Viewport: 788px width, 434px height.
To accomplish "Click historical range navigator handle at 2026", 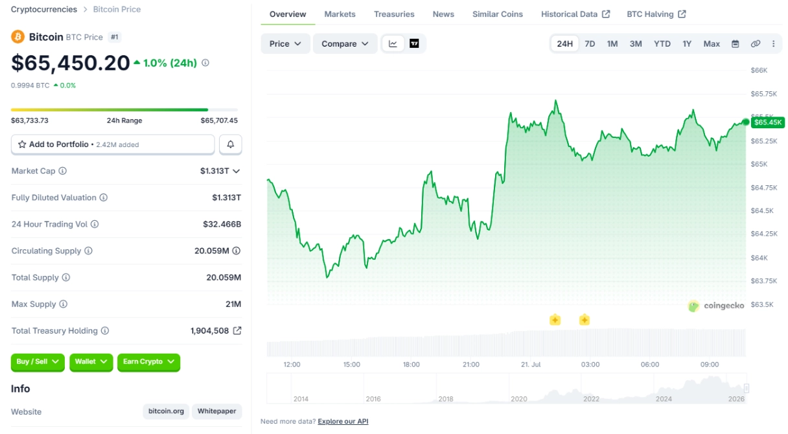I will (746, 389).
